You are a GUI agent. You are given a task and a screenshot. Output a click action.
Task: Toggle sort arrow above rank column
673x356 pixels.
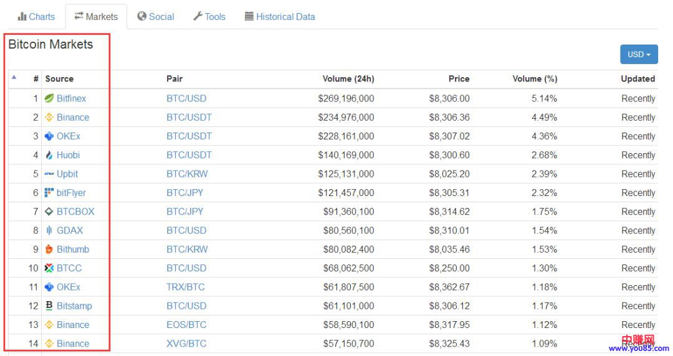coord(14,77)
